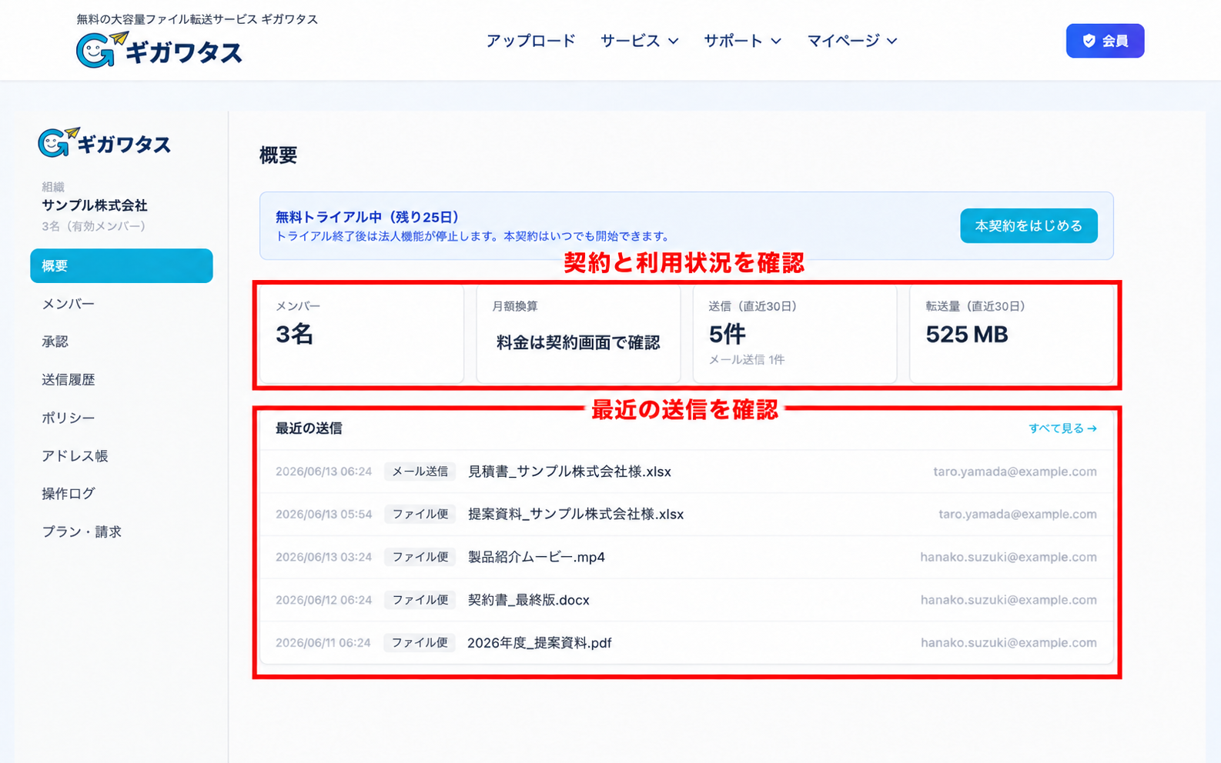
Task: Select 概要 in the sidebar
Action: click(x=122, y=265)
